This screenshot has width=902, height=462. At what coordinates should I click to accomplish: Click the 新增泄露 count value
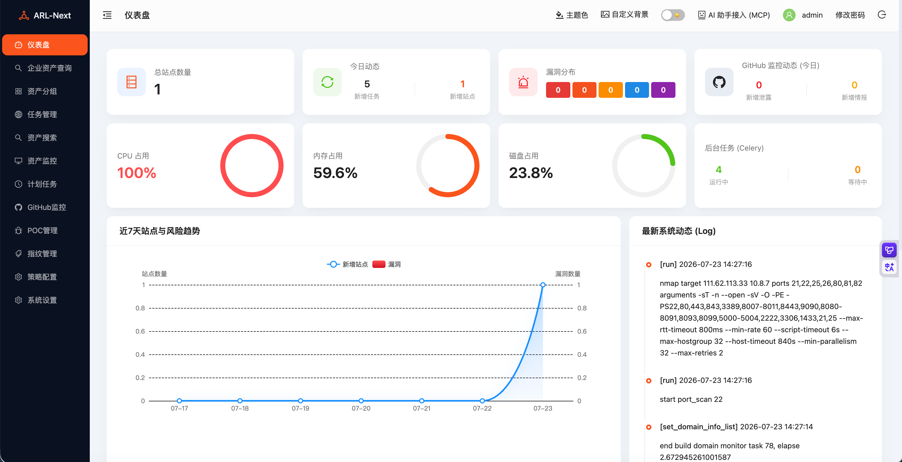point(759,85)
